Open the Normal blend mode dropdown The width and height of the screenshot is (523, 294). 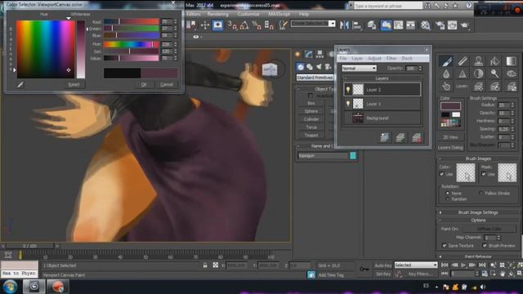pyautogui.click(x=359, y=68)
